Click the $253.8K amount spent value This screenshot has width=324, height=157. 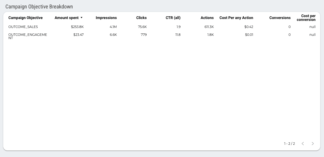(x=77, y=27)
